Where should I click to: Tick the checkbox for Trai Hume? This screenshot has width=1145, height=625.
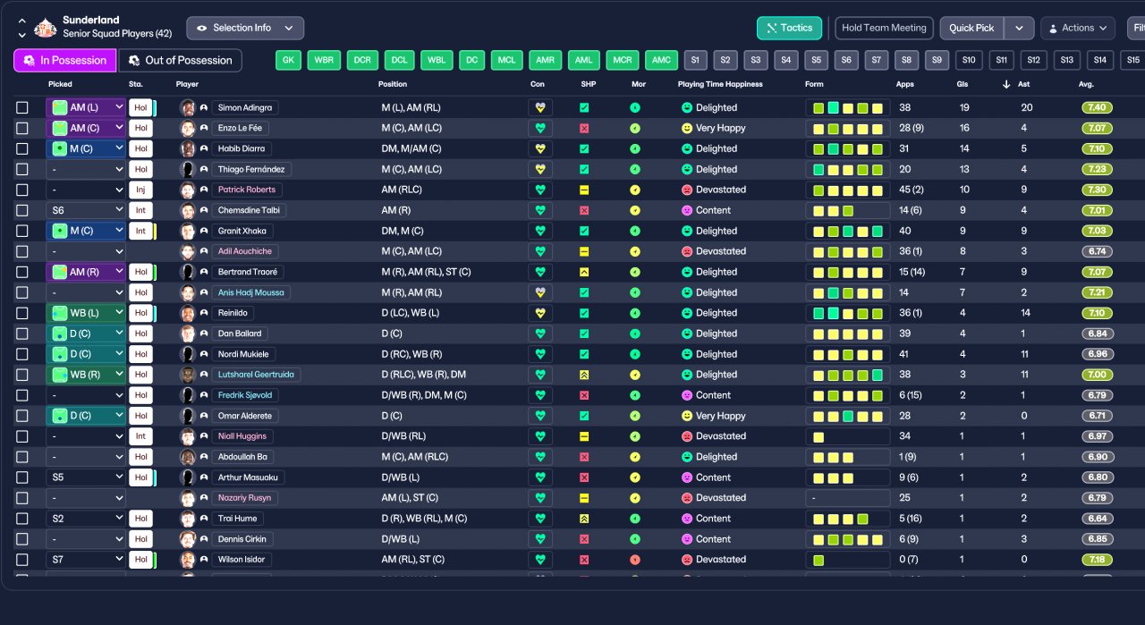22,519
